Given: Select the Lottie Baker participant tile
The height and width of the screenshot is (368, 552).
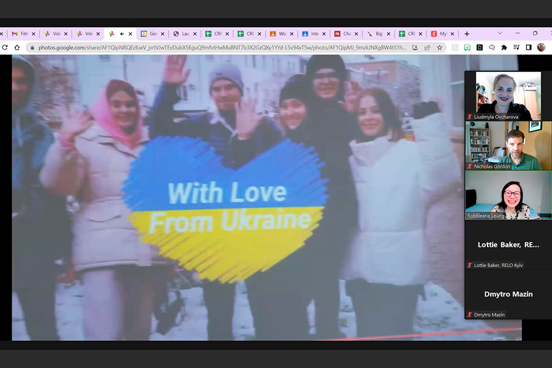Looking at the screenshot, I should coord(508,245).
